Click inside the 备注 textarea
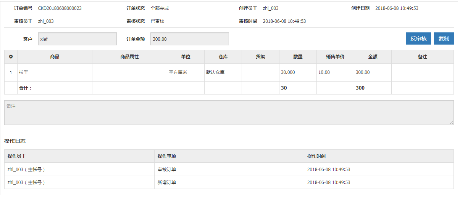Viewport: 460px width, 197px height. click(x=229, y=113)
